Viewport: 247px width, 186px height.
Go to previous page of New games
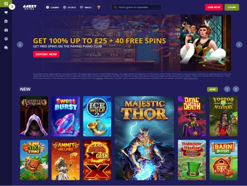pyautogui.click(x=227, y=89)
